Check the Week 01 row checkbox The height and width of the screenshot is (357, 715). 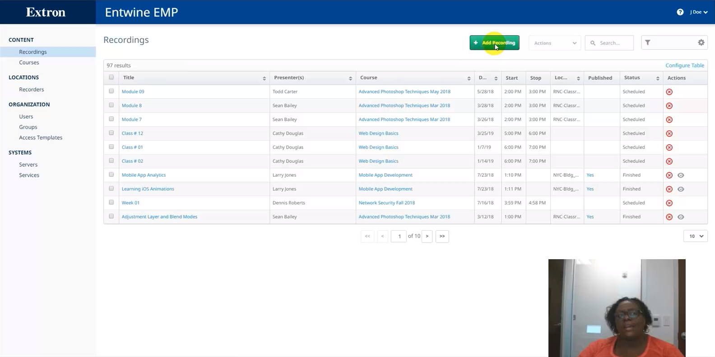click(111, 202)
